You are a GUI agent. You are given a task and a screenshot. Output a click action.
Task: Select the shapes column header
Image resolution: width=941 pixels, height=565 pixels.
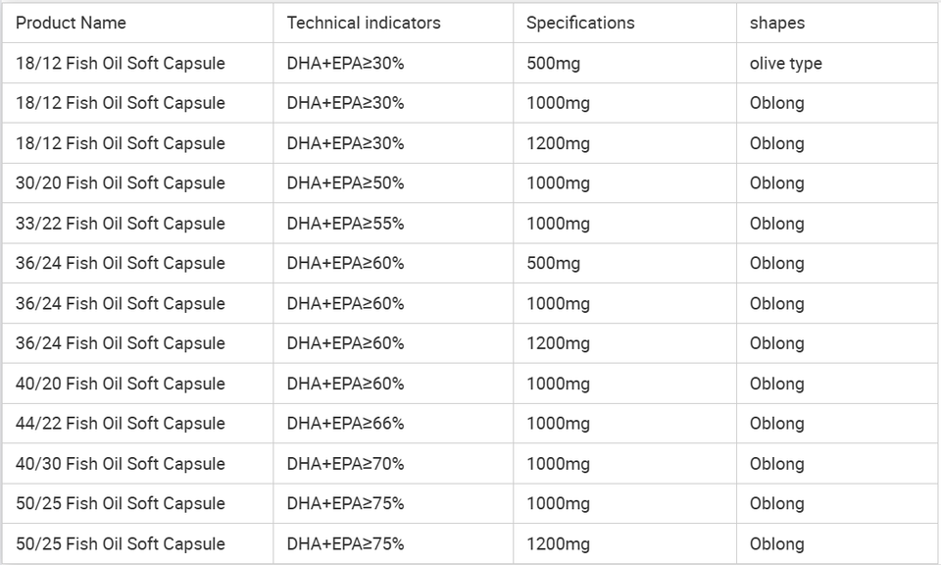tap(777, 23)
